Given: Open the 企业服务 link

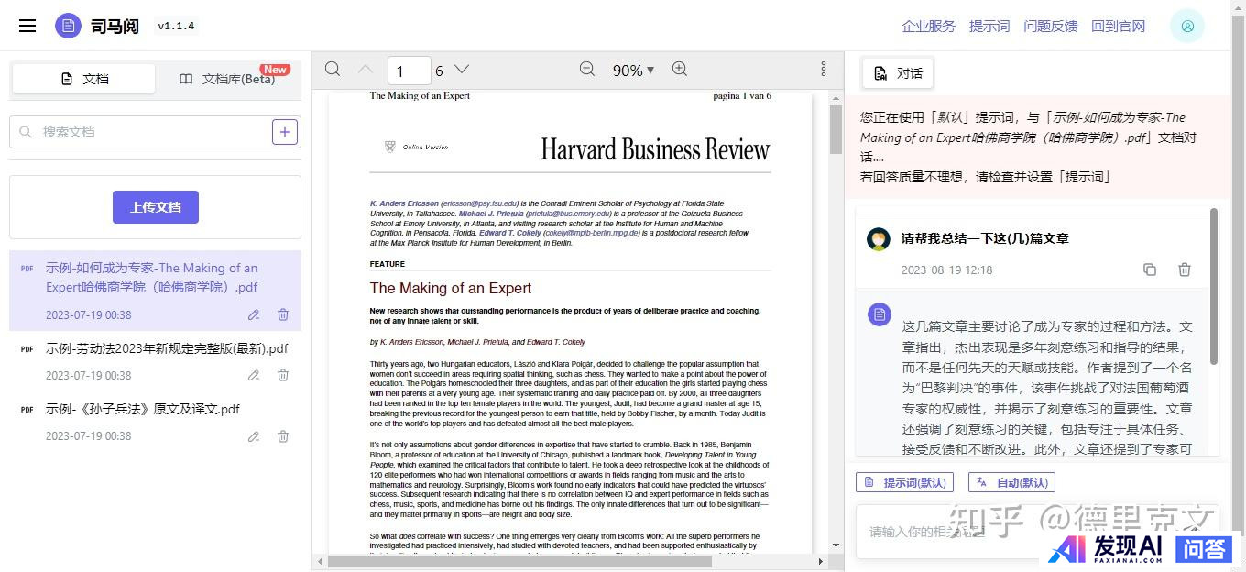Looking at the screenshot, I should 928,26.
